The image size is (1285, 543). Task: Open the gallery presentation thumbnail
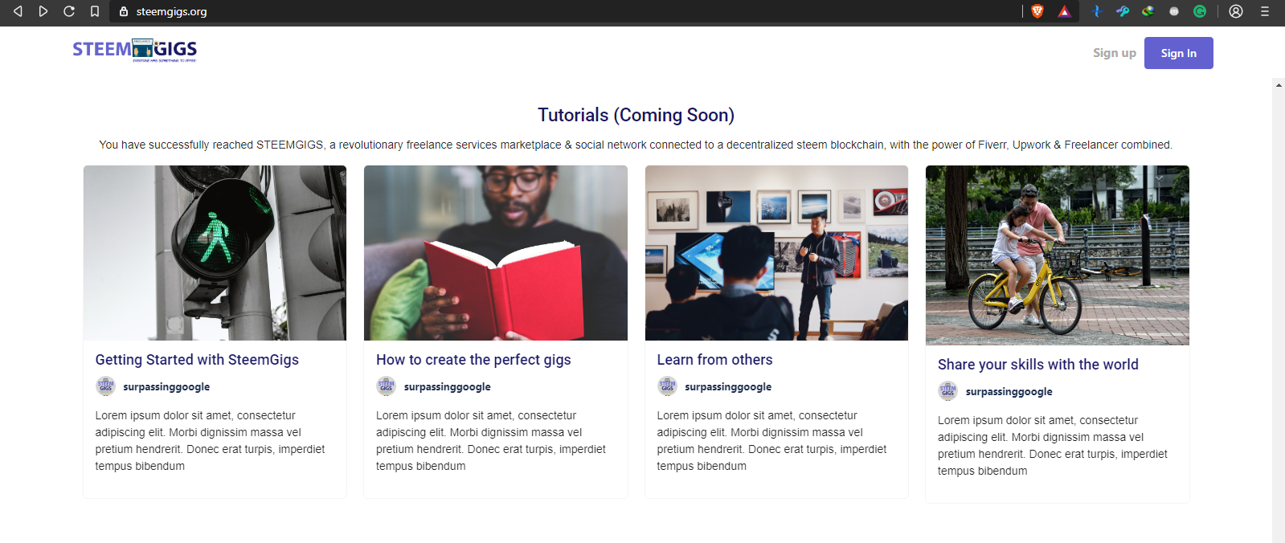point(776,253)
